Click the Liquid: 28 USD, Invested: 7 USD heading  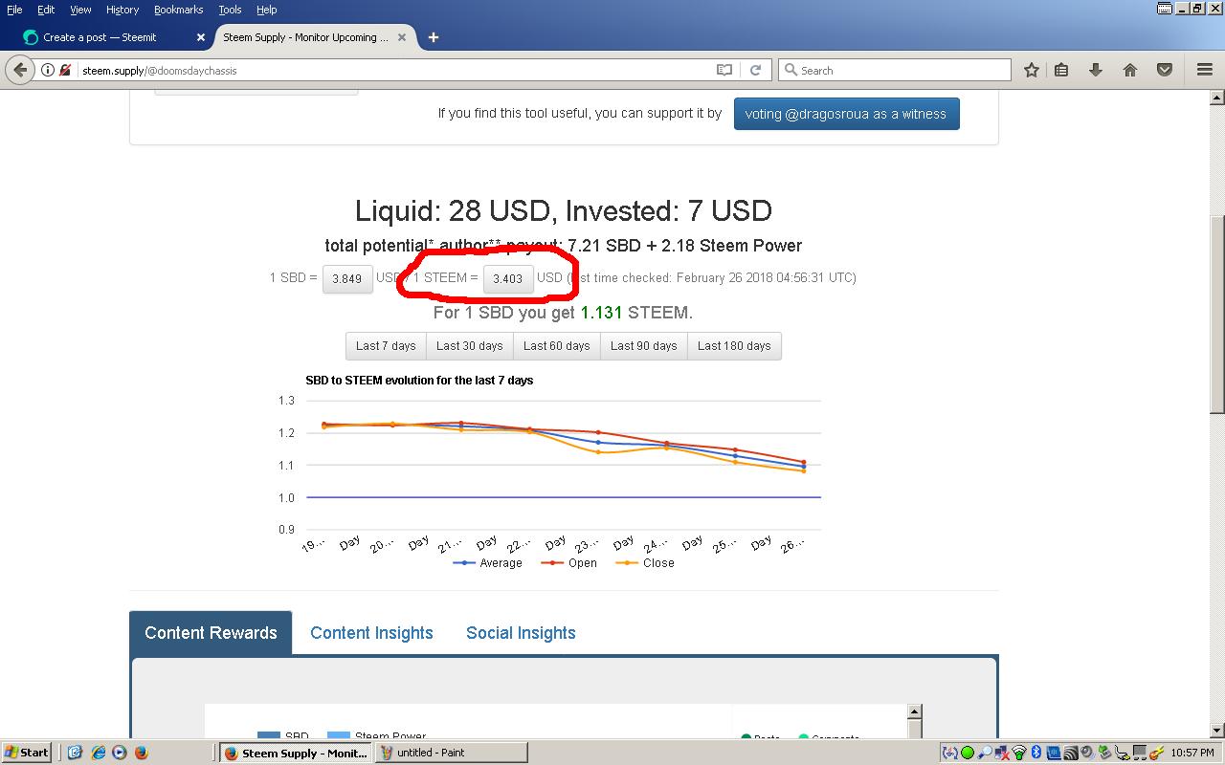(564, 211)
